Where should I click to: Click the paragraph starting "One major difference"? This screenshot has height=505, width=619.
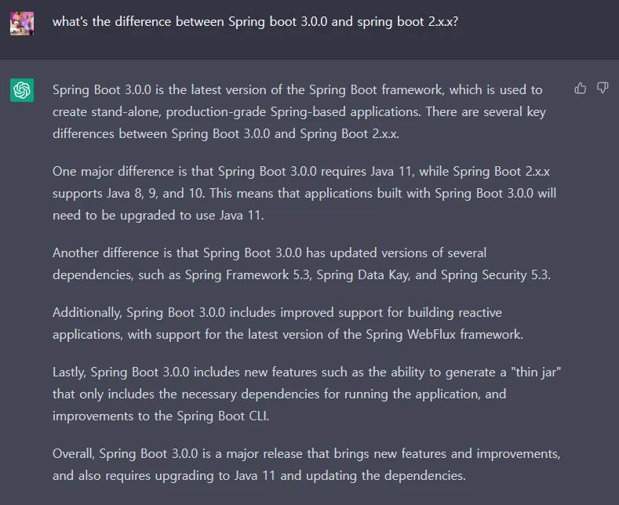(304, 193)
